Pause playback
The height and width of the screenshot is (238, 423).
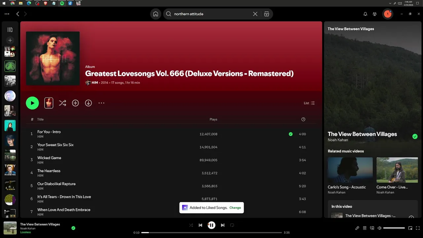[211, 225]
